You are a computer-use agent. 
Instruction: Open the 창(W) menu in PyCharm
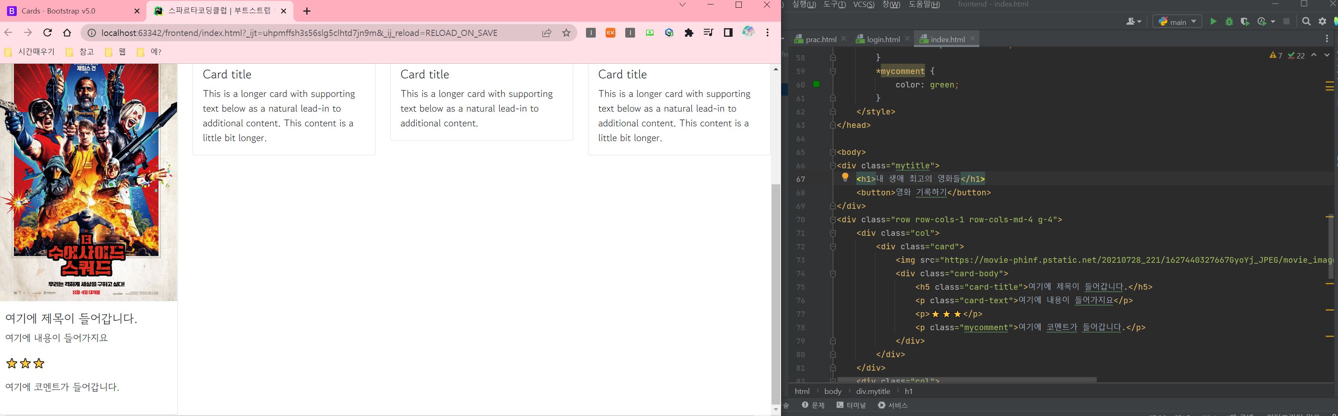click(x=891, y=4)
